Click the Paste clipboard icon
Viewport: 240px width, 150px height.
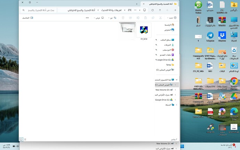click(x=145, y=18)
